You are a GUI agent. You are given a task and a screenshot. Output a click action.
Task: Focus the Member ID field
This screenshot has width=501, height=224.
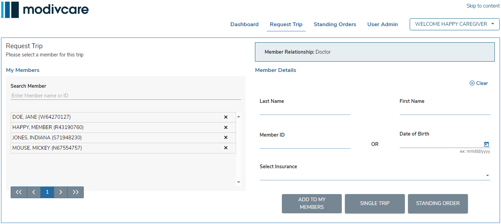305,144
